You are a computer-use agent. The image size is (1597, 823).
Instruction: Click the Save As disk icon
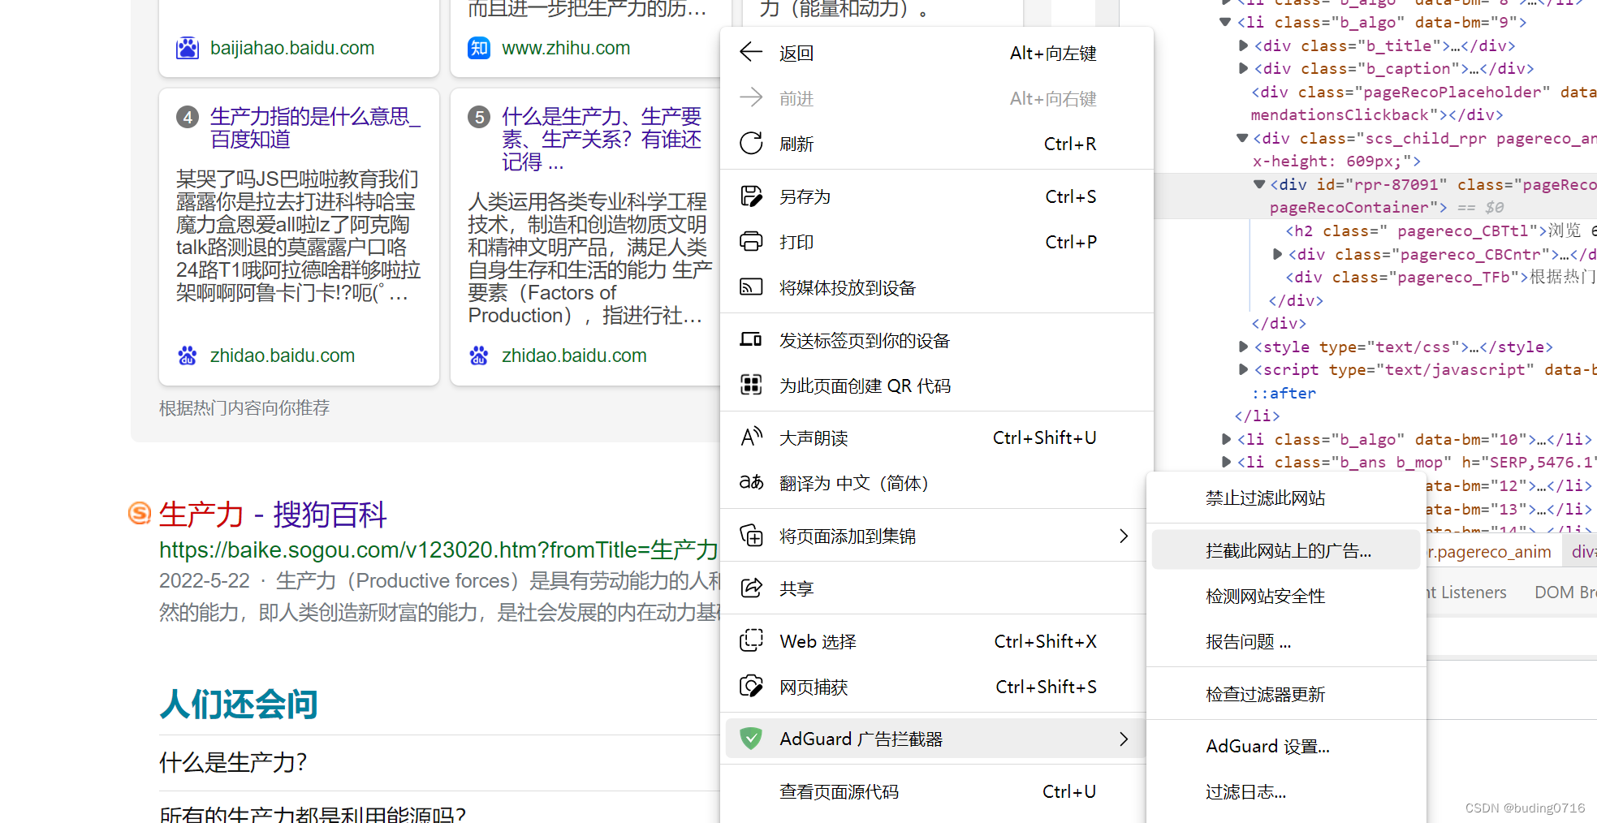[x=751, y=196]
